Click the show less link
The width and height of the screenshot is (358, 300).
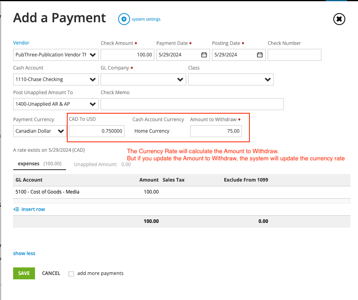24,253
